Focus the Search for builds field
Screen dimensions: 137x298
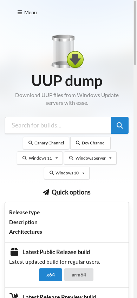coord(58,125)
